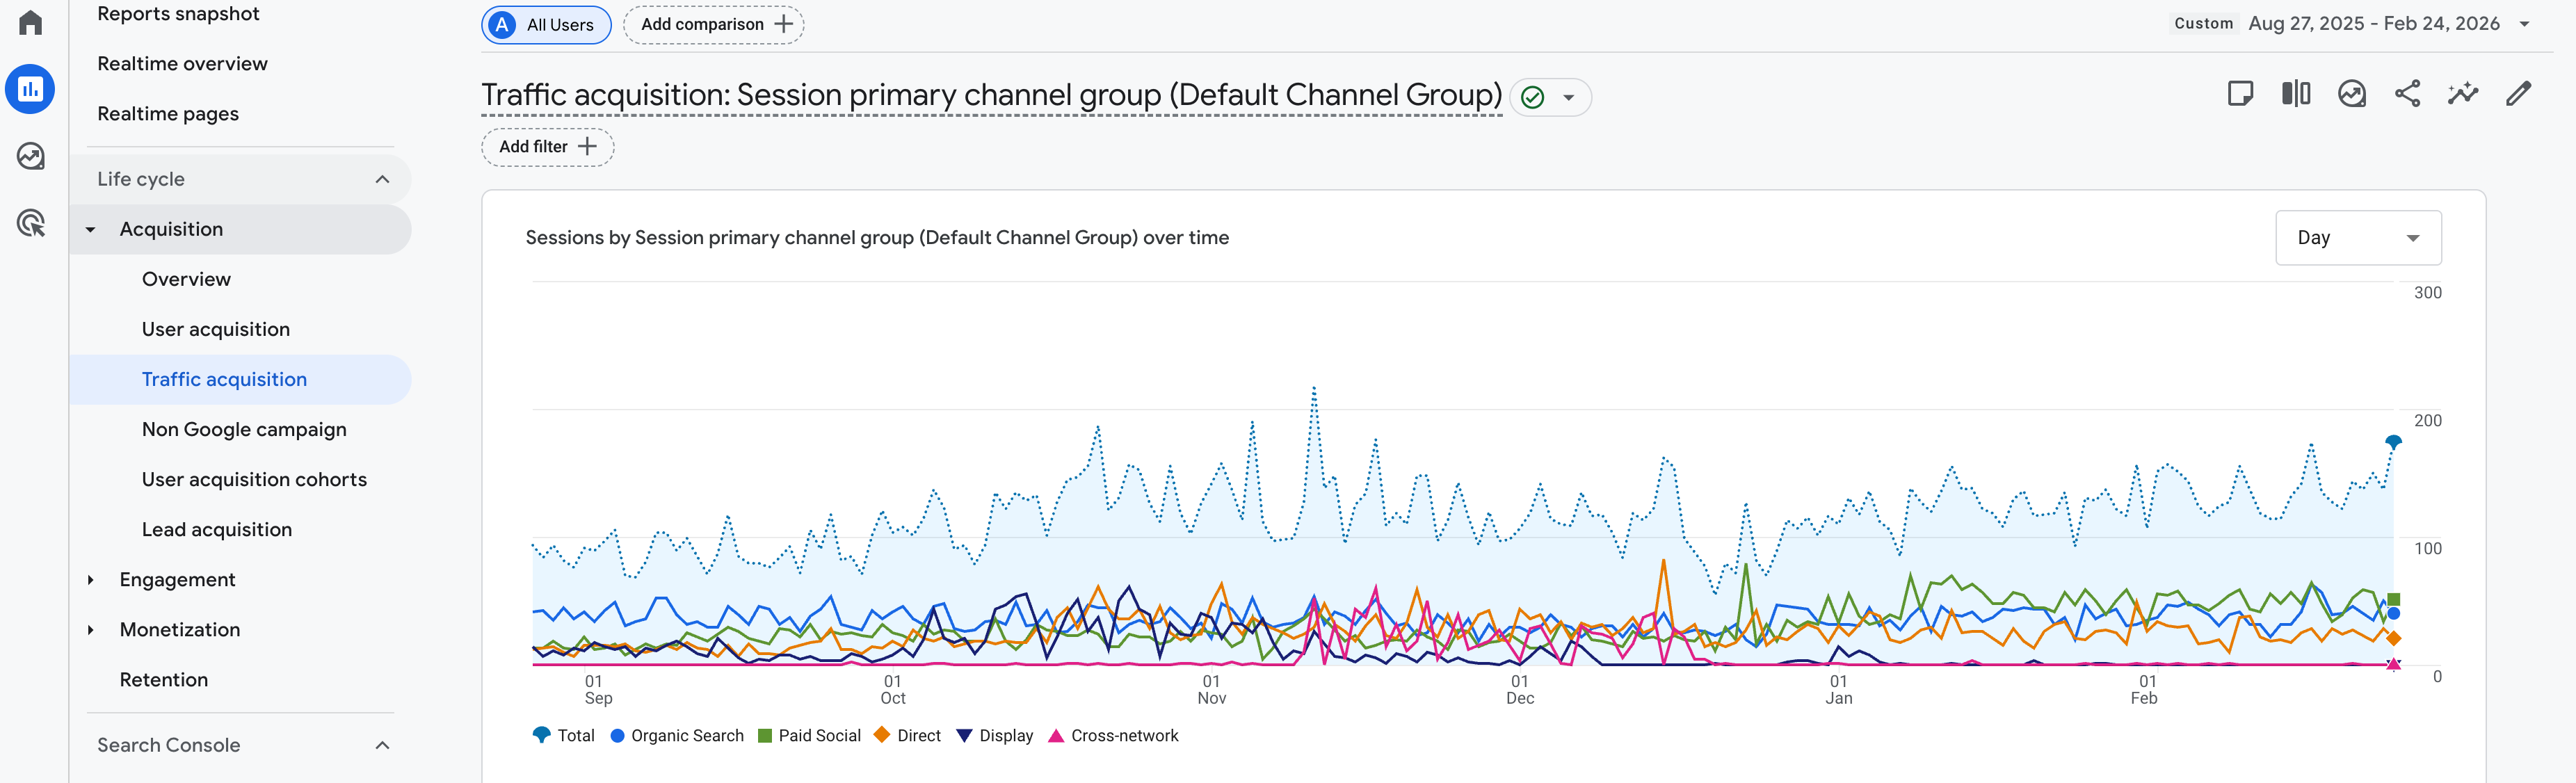Click Add filter button
This screenshot has height=783, width=2576.
pos(547,146)
